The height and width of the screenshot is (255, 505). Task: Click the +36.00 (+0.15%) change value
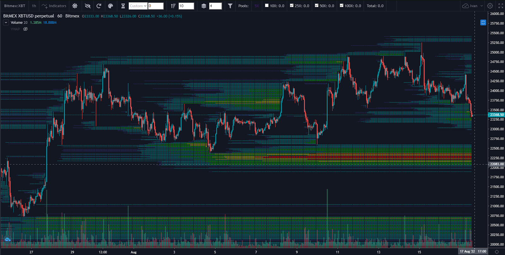click(169, 16)
